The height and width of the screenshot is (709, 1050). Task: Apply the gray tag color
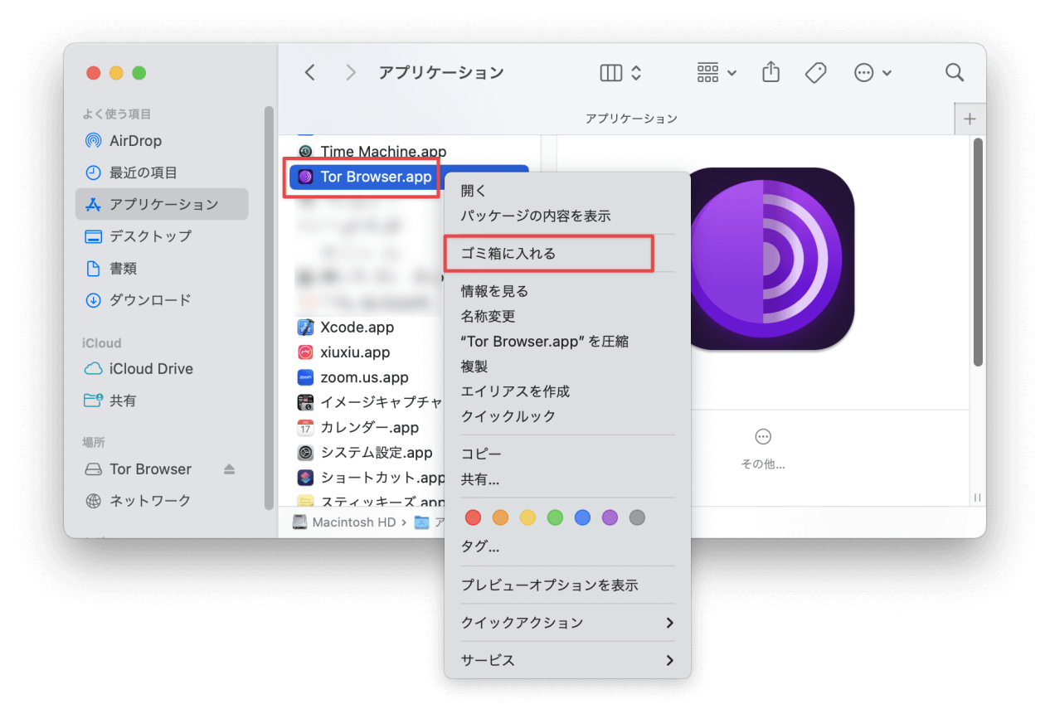637,517
